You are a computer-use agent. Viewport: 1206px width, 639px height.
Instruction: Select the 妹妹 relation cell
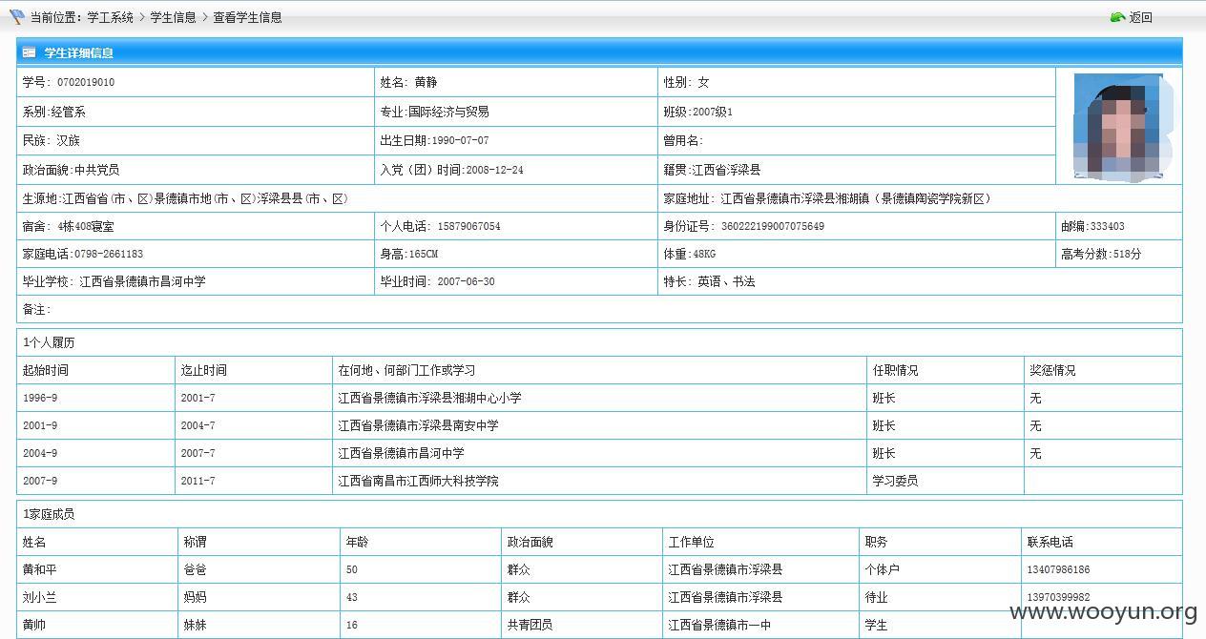point(259,625)
